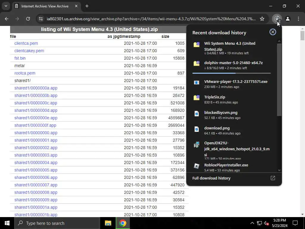Open network status tray icon
305x229 pixels.
[x=259, y=223]
